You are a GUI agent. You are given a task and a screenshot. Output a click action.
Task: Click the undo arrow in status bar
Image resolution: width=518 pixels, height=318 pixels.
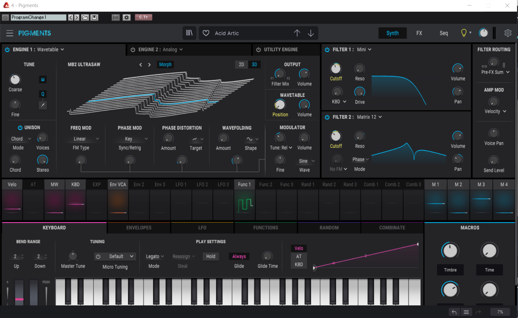click(454, 312)
